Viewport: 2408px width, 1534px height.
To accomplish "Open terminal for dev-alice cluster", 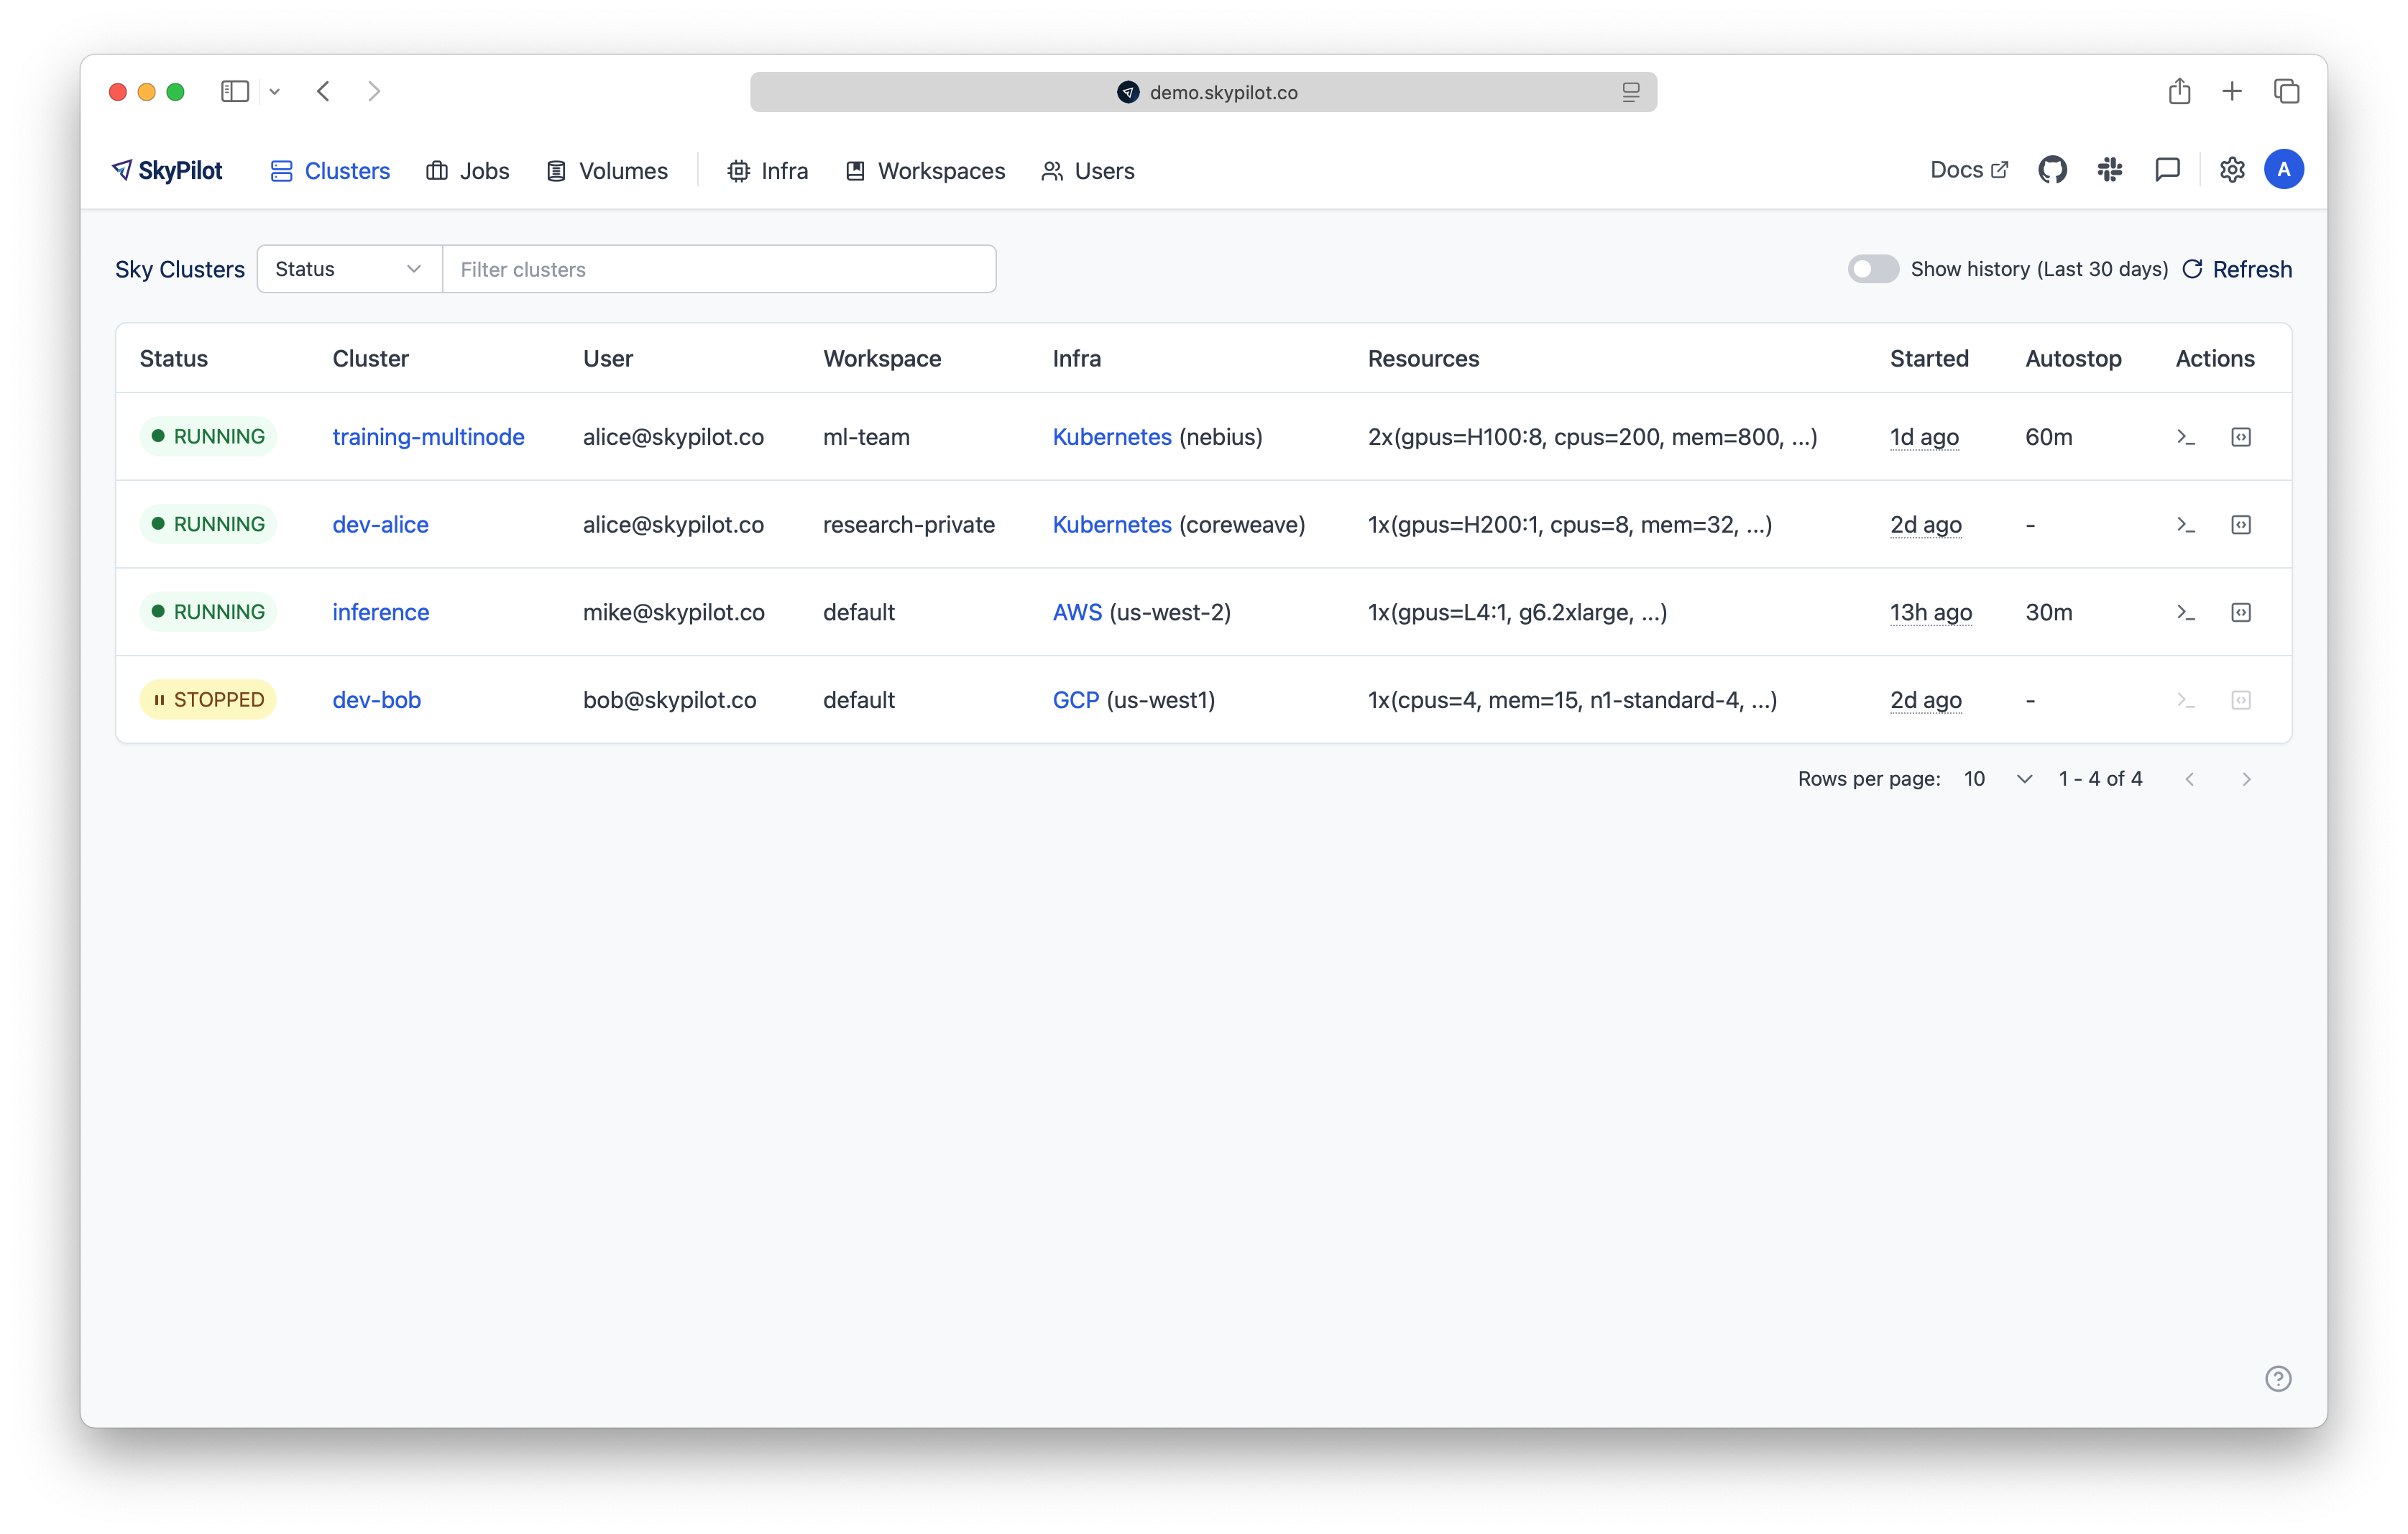I will click(x=2186, y=525).
